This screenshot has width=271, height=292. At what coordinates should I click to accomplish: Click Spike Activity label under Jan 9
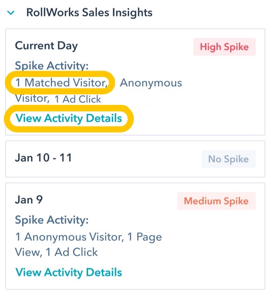pyautogui.click(x=52, y=220)
